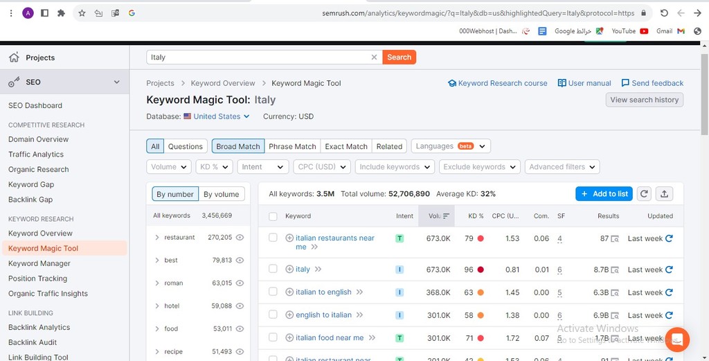Check the 'italy' row checkbox
This screenshot has width=709, height=361.
click(x=273, y=269)
